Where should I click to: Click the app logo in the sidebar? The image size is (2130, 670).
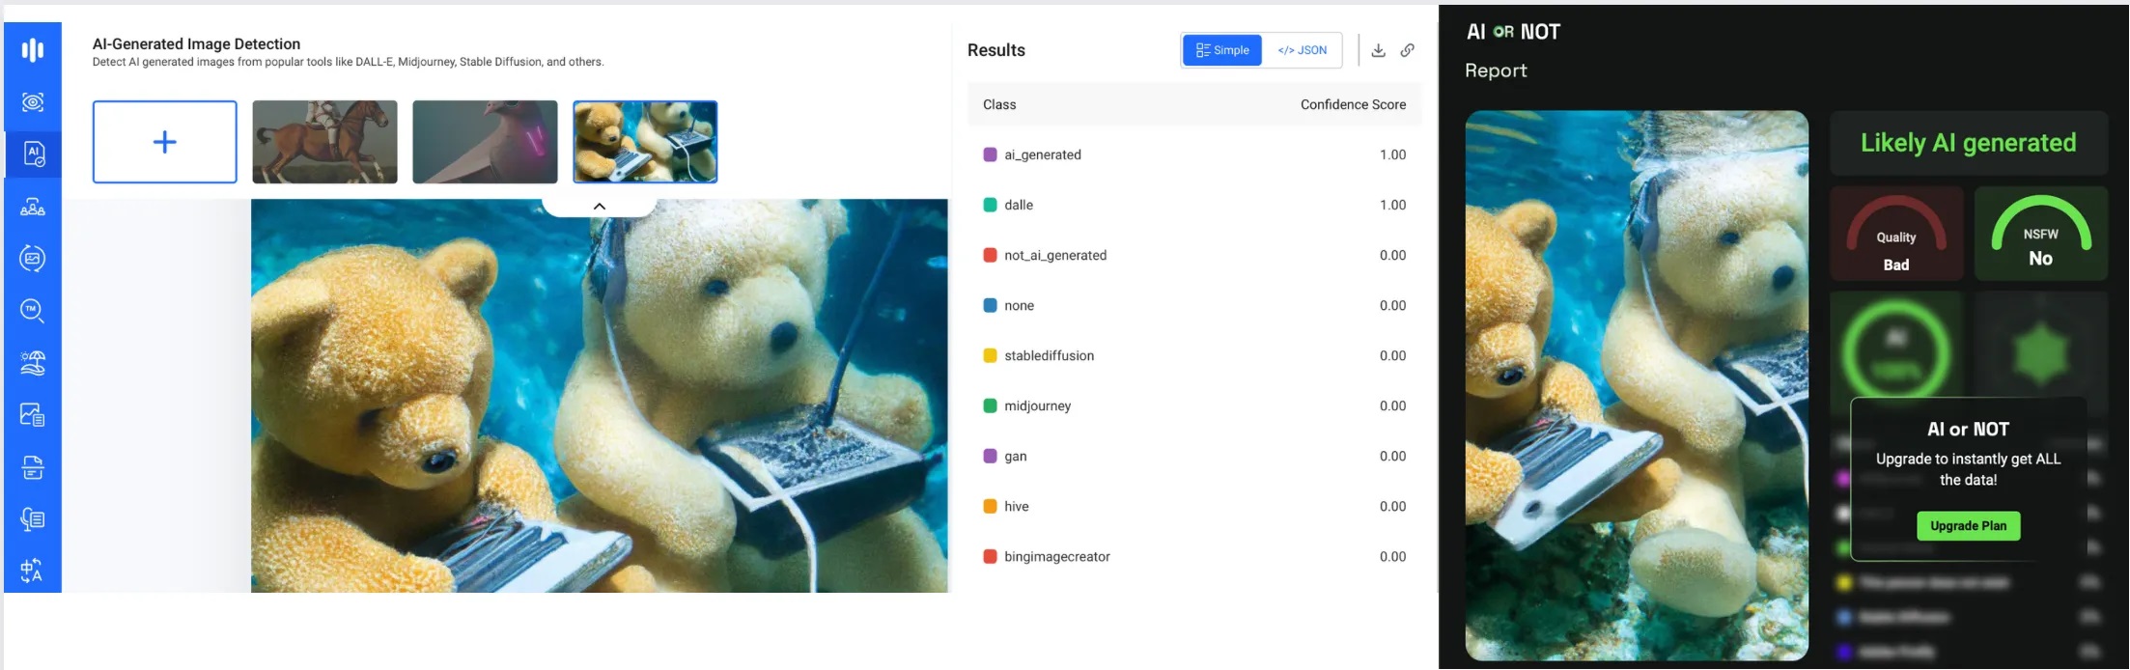point(33,49)
